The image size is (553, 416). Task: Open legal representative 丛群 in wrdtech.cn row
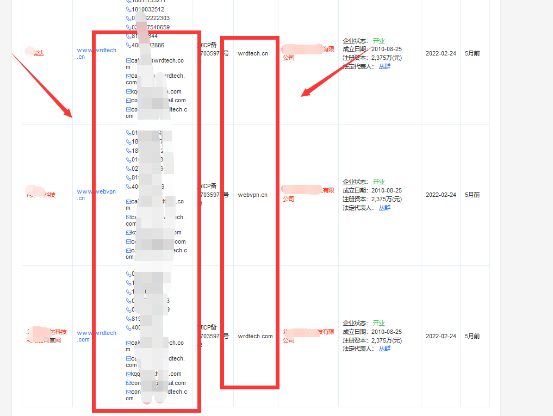click(384, 66)
